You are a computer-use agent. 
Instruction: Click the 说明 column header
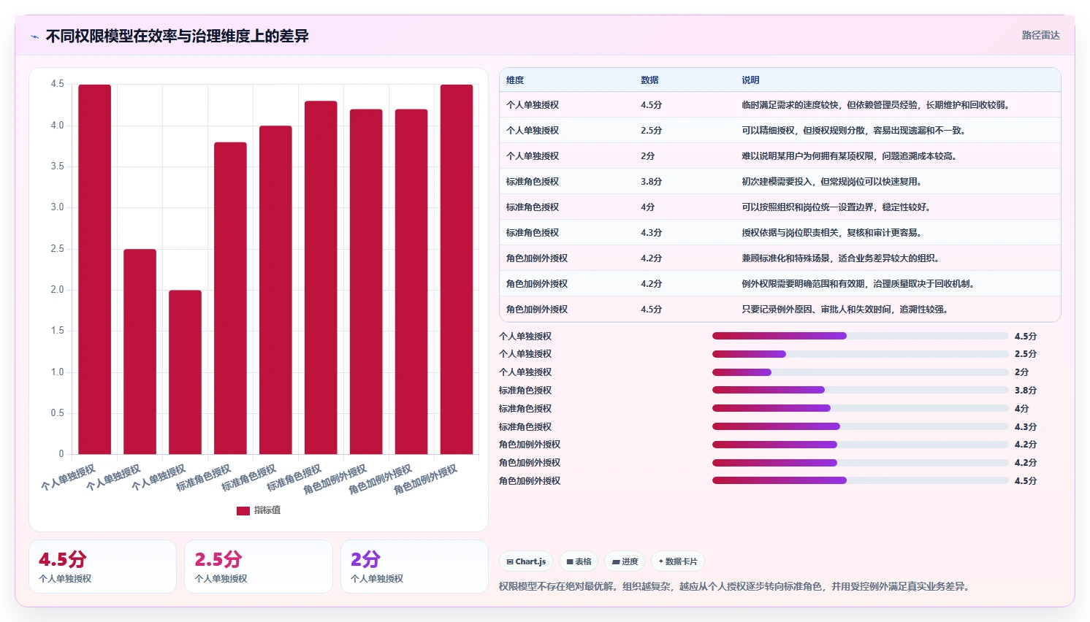pyautogui.click(x=750, y=80)
